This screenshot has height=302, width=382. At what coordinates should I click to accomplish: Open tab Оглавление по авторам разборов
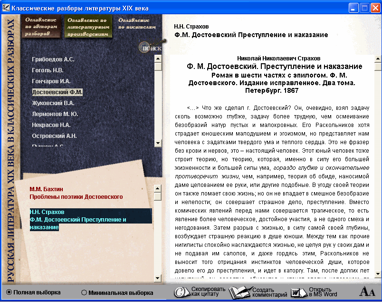point(41,27)
